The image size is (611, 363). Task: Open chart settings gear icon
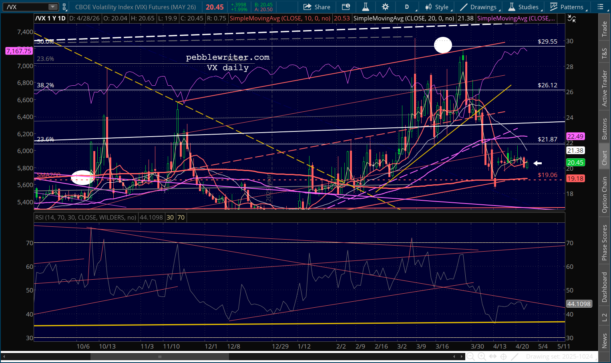point(385,7)
